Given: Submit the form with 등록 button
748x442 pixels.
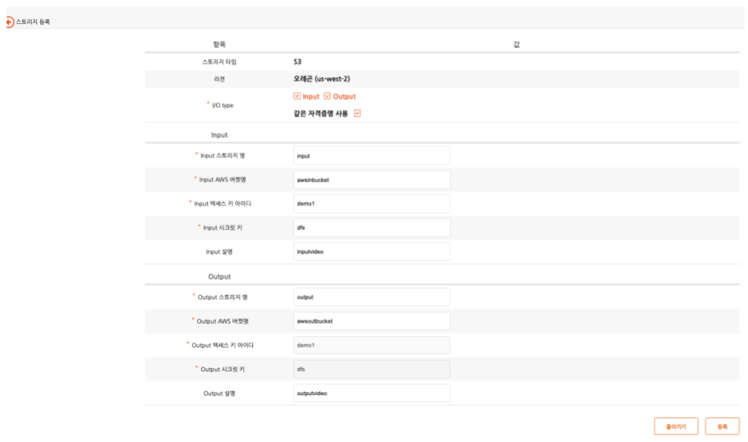Looking at the screenshot, I should [x=722, y=426].
